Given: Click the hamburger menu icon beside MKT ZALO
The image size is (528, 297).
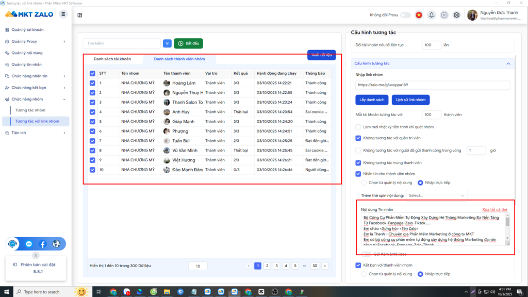Looking at the screenshot, I should coord(63,14).
